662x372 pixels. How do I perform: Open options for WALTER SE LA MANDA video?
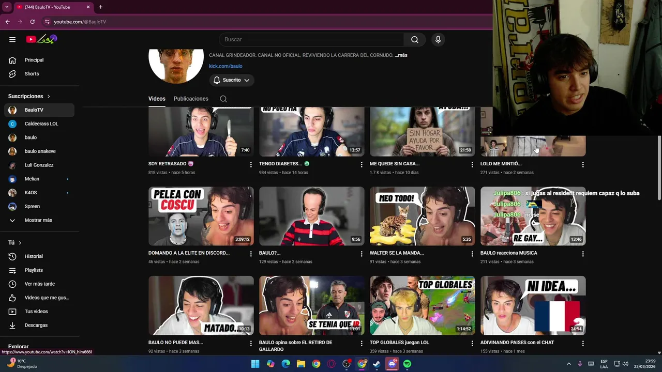pos(472,254)
